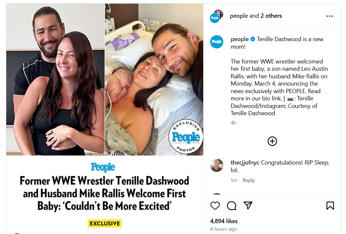Open the three-dot more options menu

click(x=330, y=16)
